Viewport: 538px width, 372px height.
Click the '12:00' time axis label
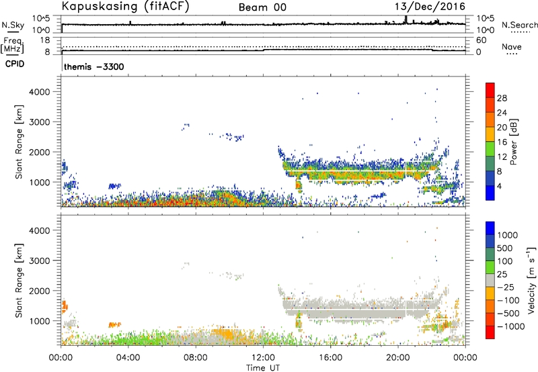(x=263, y=358)
